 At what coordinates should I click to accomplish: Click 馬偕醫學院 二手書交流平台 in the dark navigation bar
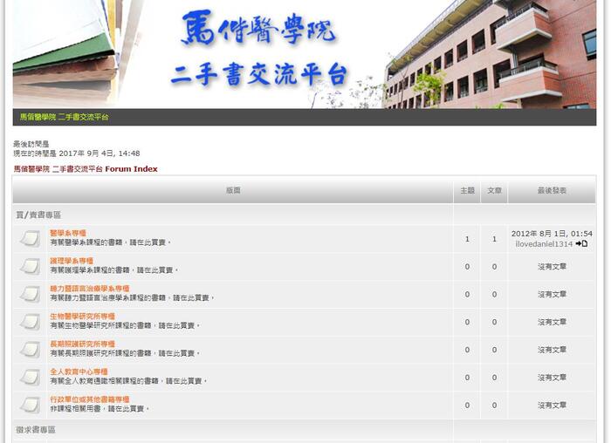click(x=65, y=117)
